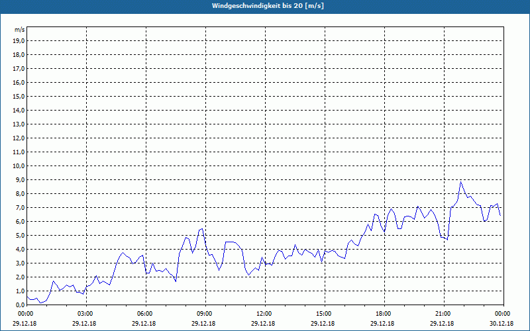Image resolution: width=530 pixels, height=331 pixels.
Task: Click the 15:00 time label
Action: tap(325, 314)
